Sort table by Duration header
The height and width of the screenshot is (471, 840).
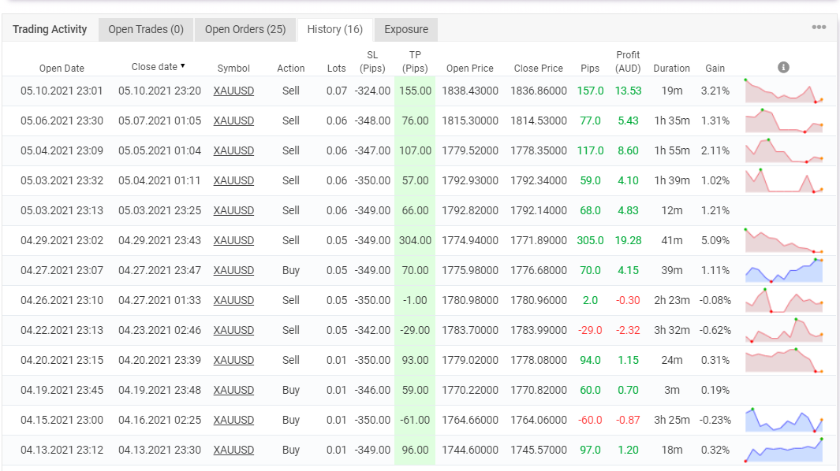[672, 68]
